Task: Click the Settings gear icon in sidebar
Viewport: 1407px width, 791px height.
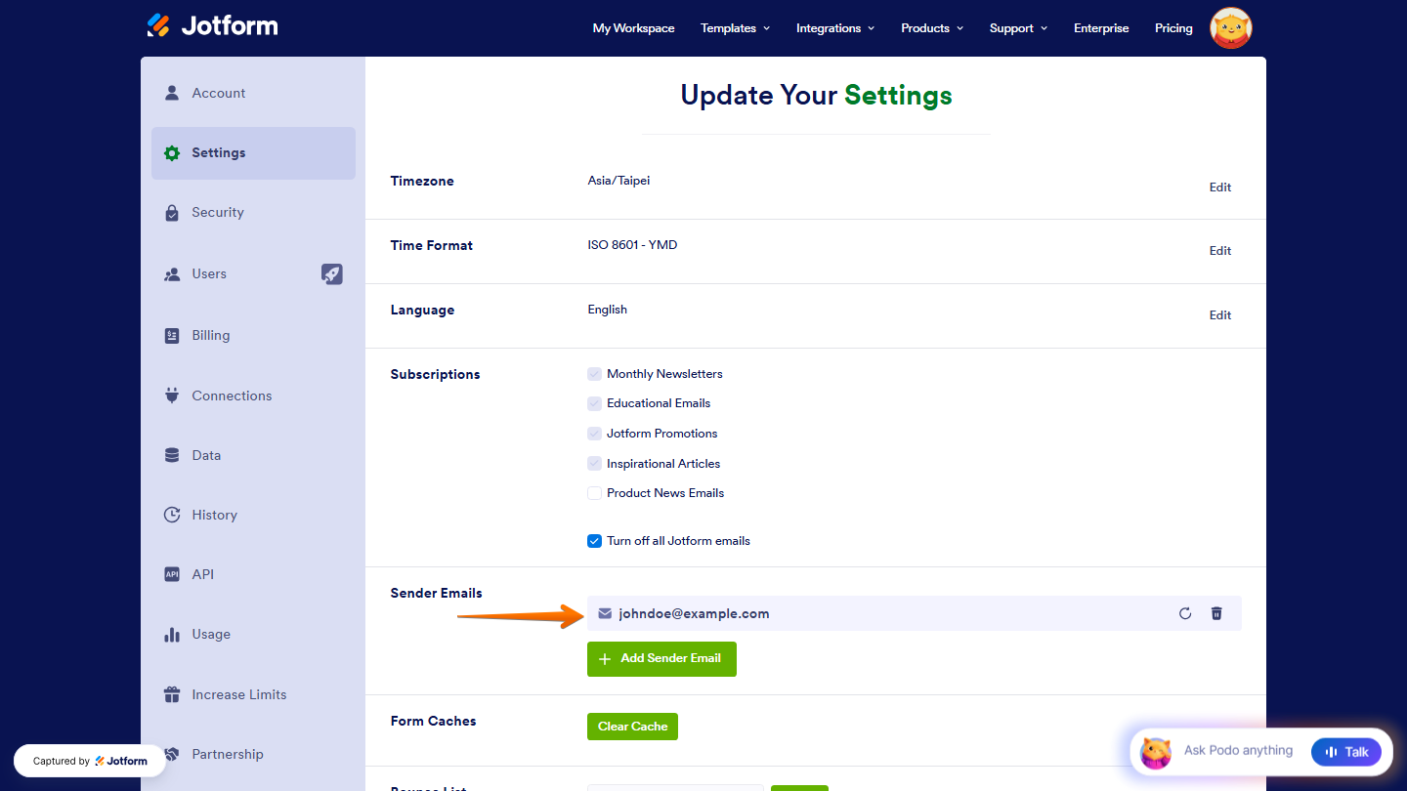Action: tap(172, 152)
